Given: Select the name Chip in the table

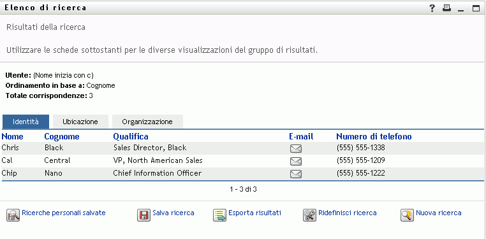Looking at the screenshot, I should point(10,173).
